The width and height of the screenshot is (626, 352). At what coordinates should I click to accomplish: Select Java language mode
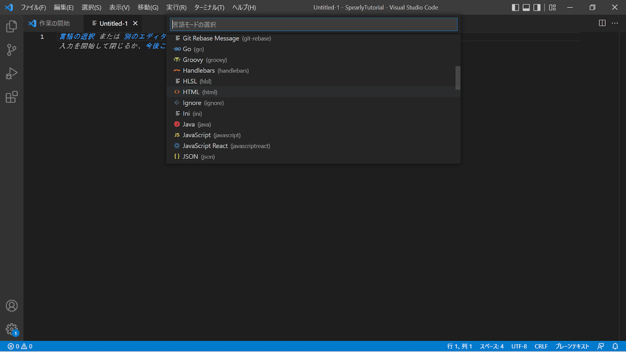314,124
